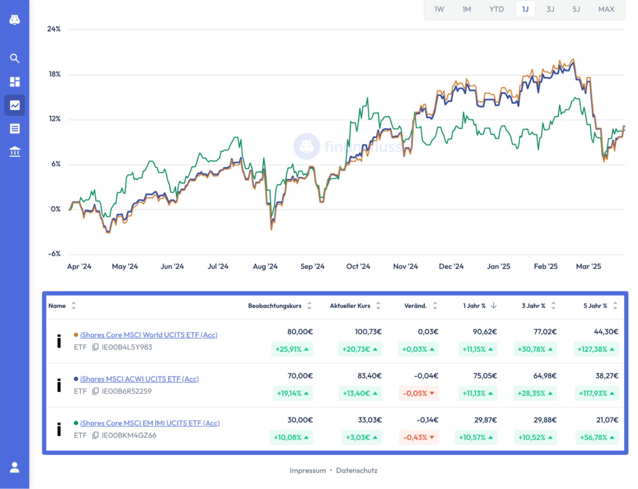Open the search icon in sidebar
Viewport: 638px width, 489px height.
pyautogui.click(x=14, y=58)
